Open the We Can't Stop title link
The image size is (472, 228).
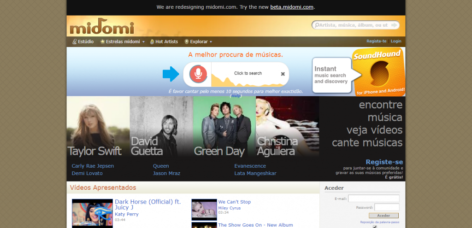tap(235, 202)
